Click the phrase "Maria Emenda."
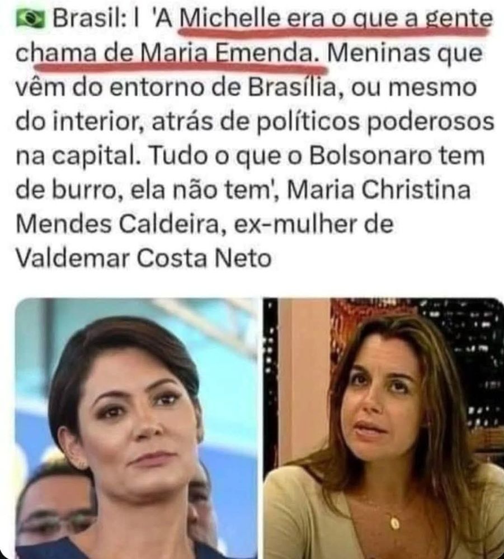Viewport: 504px width, 559px height. tap(230, 53)
